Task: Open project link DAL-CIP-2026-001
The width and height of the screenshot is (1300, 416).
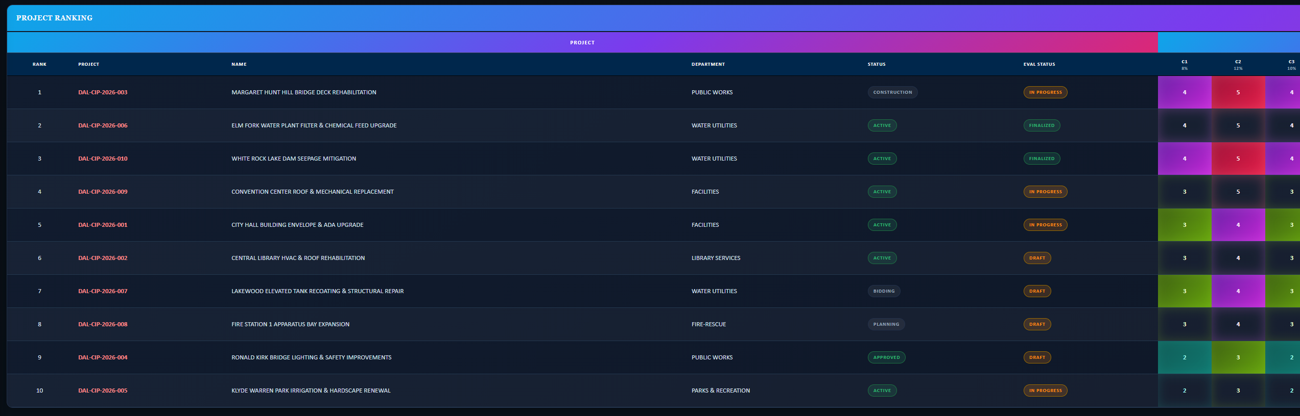Action: click(x=103, y=225)
